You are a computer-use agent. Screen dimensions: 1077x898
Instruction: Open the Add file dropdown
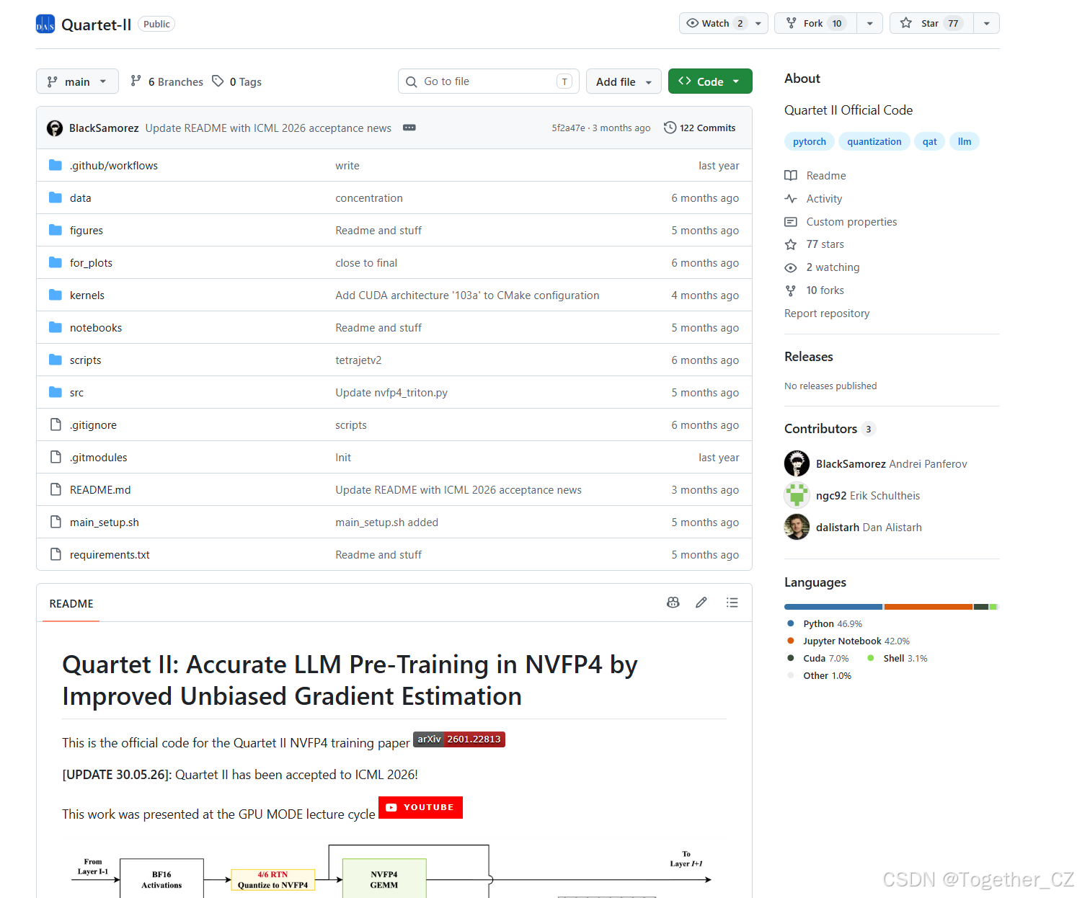pos(624,81)
